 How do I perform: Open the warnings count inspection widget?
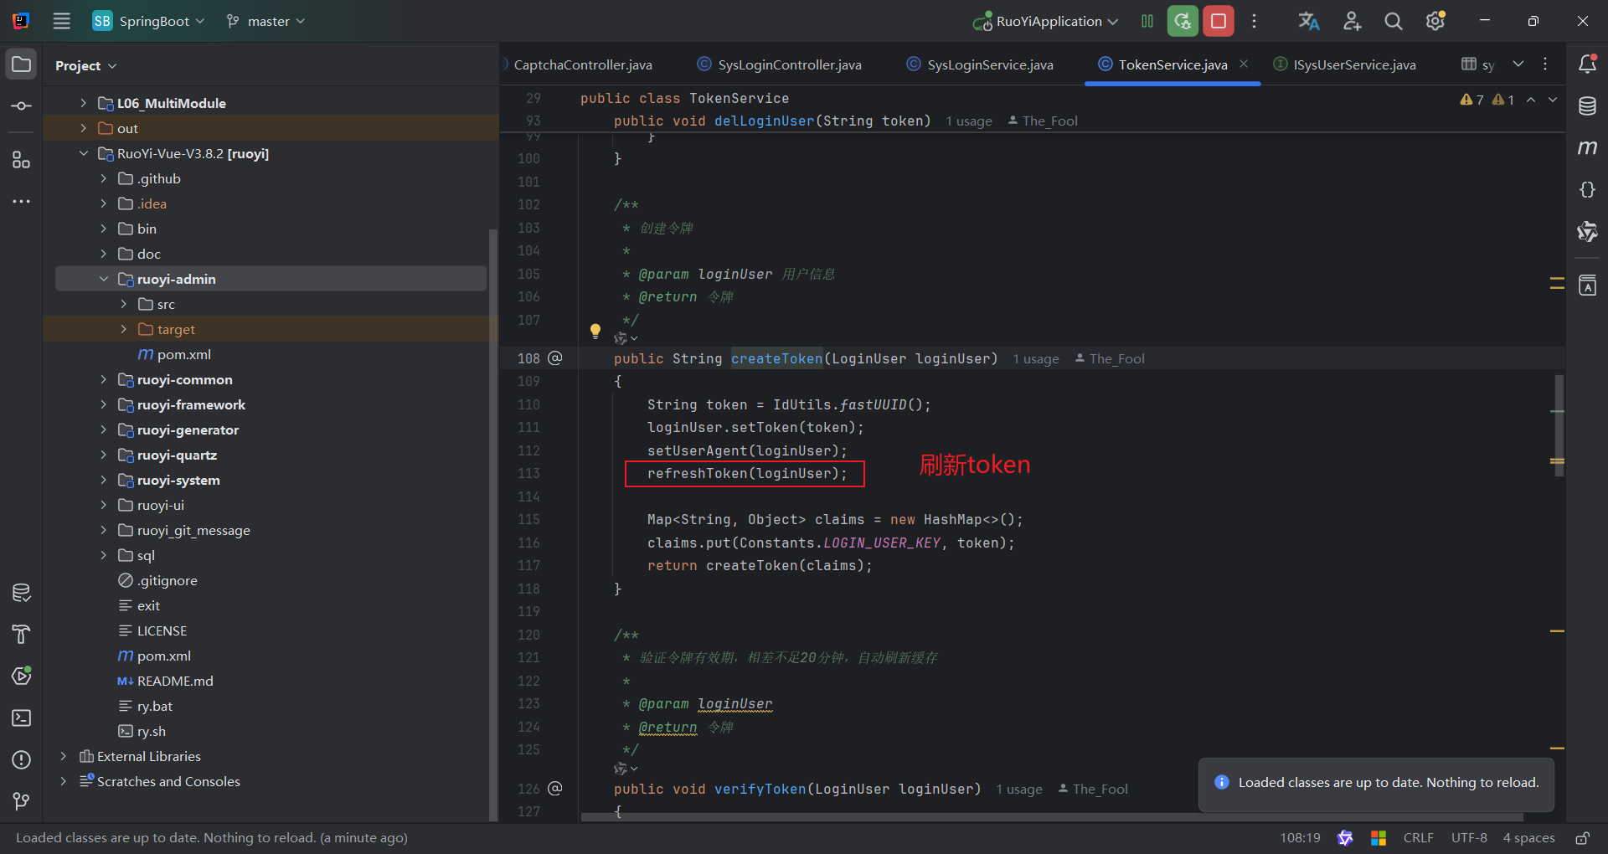click(x=1487, y=100)
